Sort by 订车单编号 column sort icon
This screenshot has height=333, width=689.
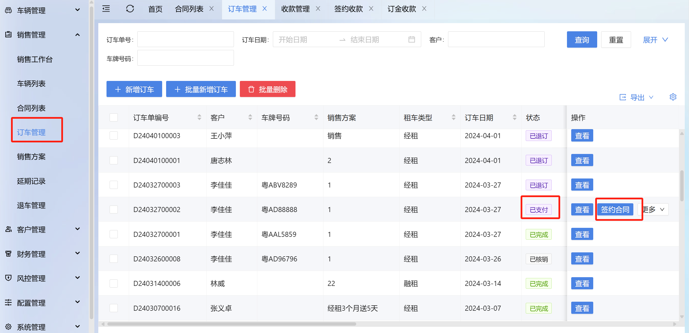(x=199, y=118)
